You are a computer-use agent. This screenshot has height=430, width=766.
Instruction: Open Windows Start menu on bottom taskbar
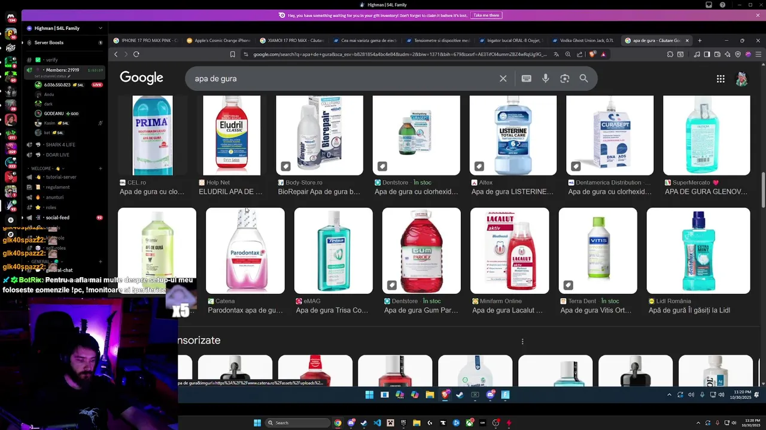click(257, 423)
